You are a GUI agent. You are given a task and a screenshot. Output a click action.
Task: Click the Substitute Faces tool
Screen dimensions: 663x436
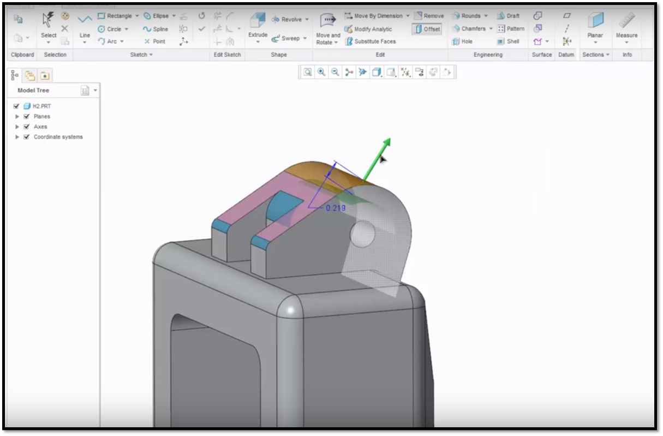[x=371, y=41]
